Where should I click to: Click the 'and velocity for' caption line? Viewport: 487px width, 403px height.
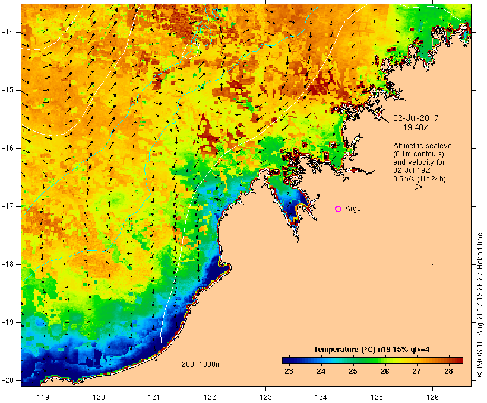(419, 162)
